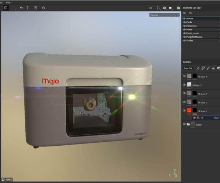Click the bucket icon on the Fill effect row
The height and width of the screenshot is (183, 220).
198,117
